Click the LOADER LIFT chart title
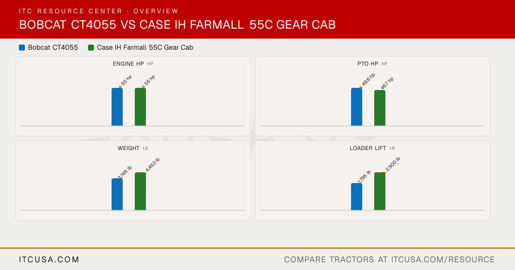This screenshot has height=270, width=515. coord(368,148)
